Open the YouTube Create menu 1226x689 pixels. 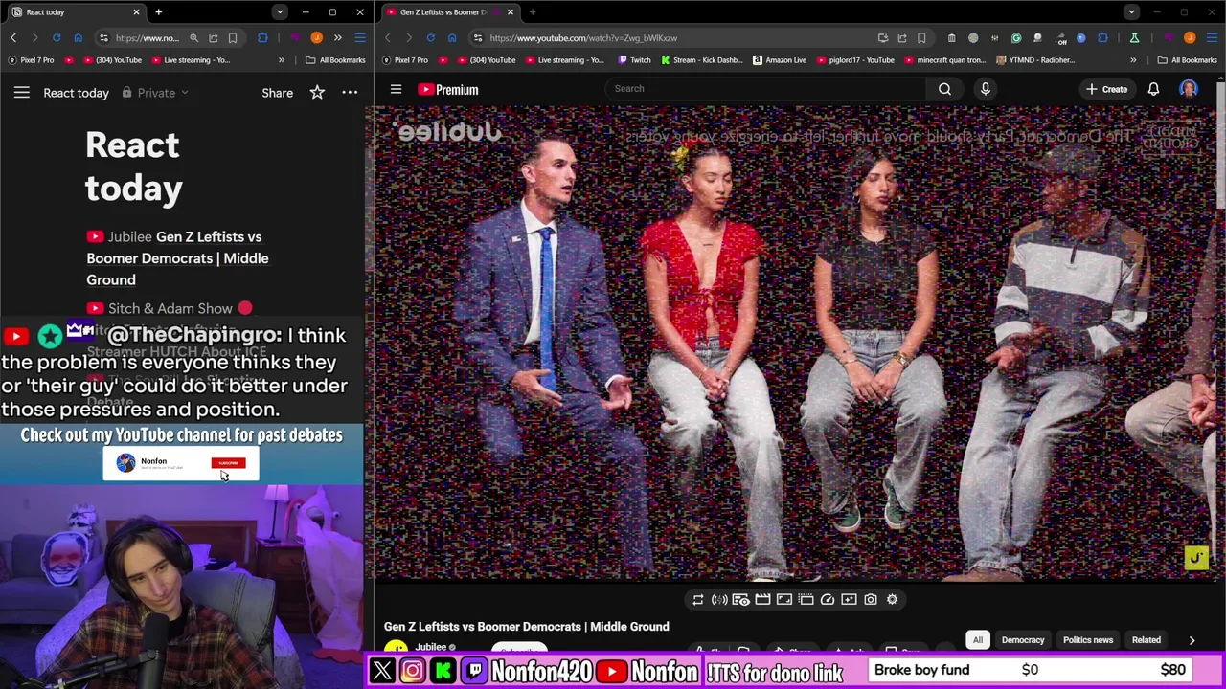pos(1106,89)
